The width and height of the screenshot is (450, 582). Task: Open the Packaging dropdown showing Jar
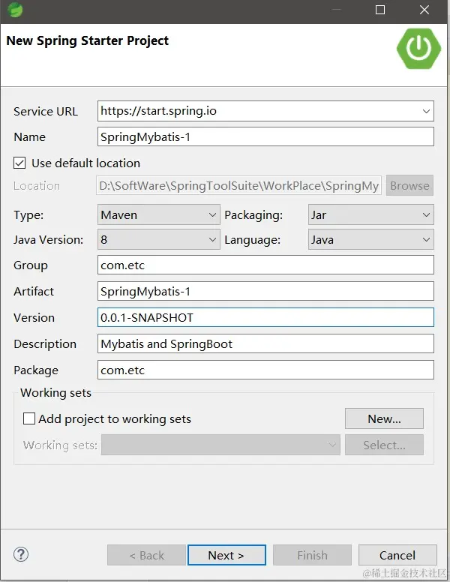pyautogui.click(x=371, y=214)
